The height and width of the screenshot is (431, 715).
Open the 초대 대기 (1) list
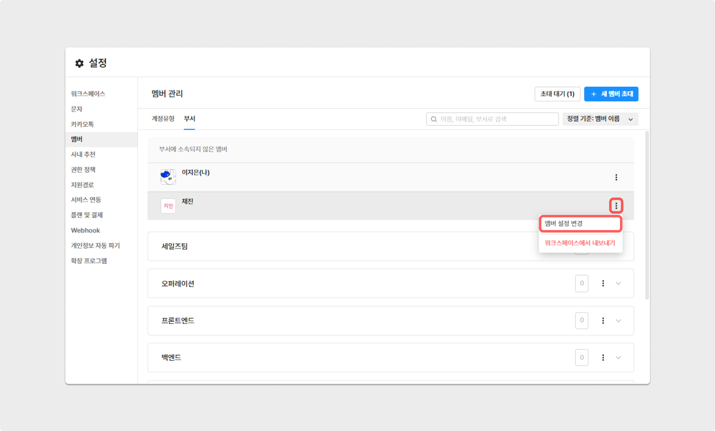click(557, 94)
